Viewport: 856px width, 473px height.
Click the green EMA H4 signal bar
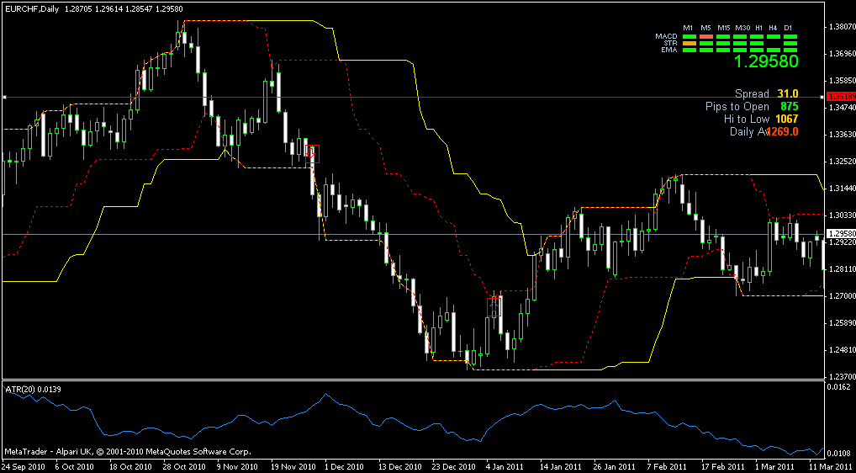pyautogui.click(x=774, y=50)
